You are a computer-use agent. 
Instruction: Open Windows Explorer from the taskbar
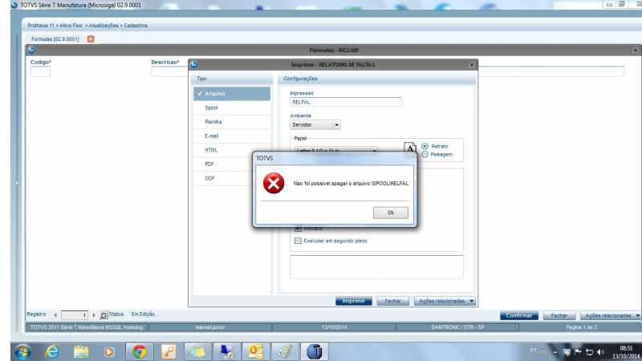point(81,351)
